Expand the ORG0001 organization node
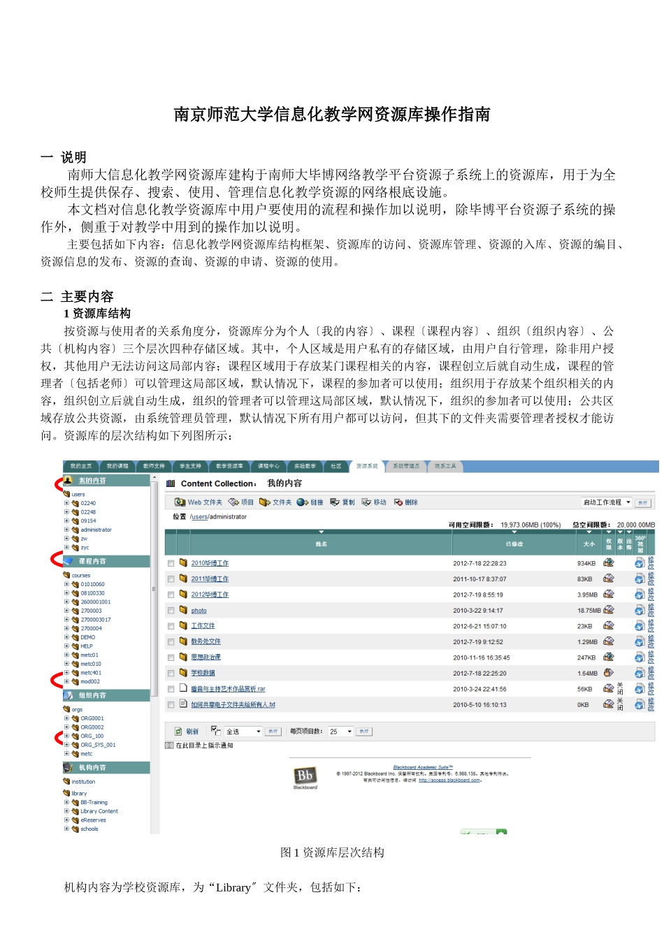Viewport: 664px width, 939px height. pyautogui.click(x=67, y=718)
